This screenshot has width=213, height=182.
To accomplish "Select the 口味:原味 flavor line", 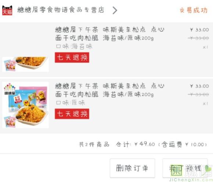I will pos(71,103).
